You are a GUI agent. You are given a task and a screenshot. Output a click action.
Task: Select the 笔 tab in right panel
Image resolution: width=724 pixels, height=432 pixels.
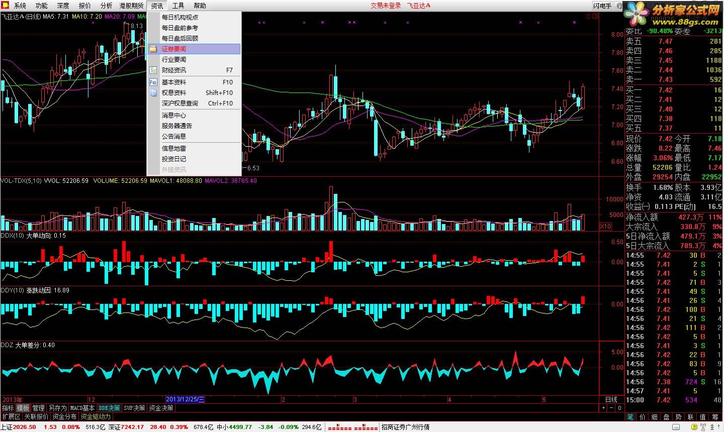(x=630, y=417)
